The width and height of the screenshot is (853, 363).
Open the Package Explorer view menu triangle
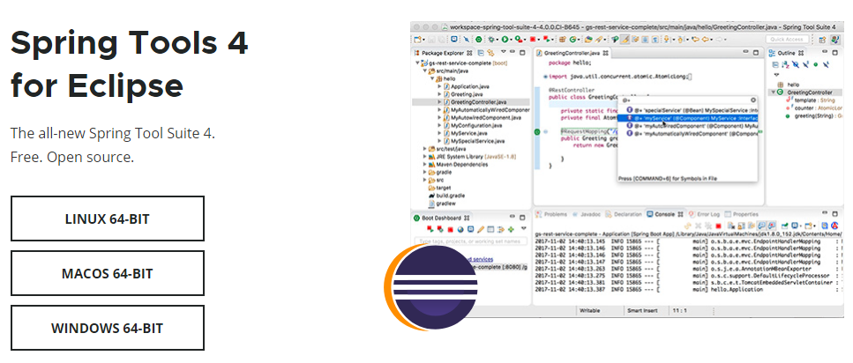(503, 53)
